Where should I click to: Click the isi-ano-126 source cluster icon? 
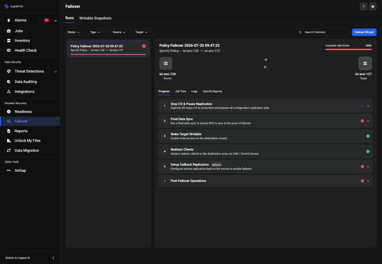tap(166, 64)
